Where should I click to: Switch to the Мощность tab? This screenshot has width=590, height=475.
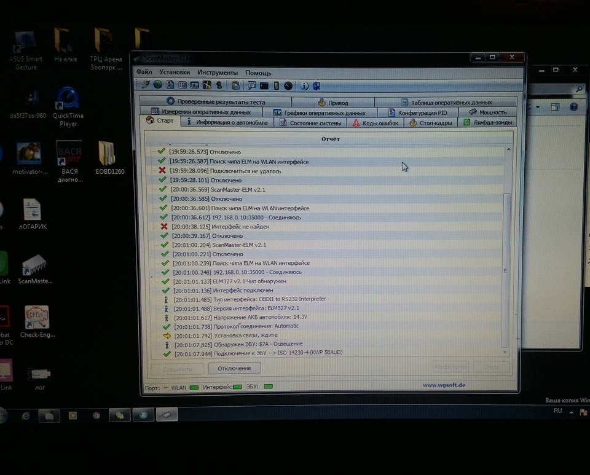[487, 112]
